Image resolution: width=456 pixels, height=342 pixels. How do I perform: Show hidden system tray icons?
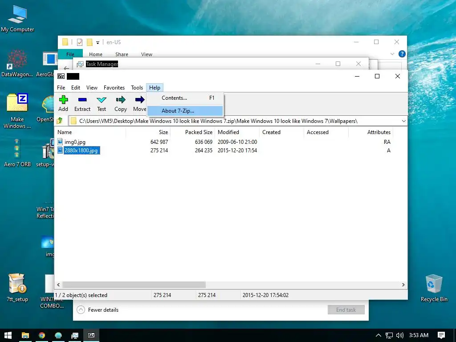pyautogui.click(x=379, y=335)
